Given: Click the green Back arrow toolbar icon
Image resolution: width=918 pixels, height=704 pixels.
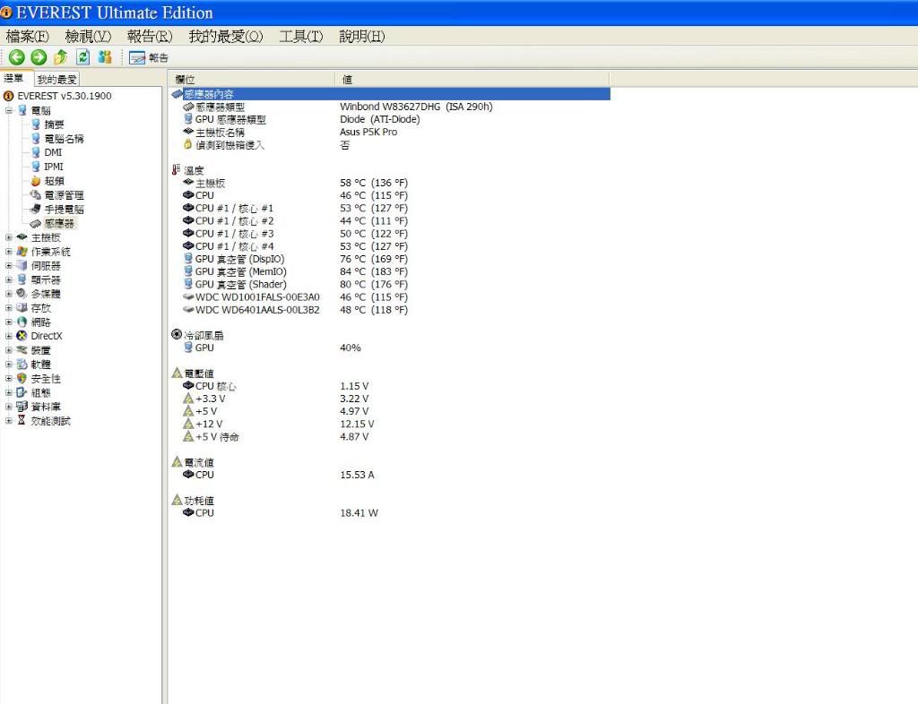Looking at the screenshot, I should (x=17, y=57).
